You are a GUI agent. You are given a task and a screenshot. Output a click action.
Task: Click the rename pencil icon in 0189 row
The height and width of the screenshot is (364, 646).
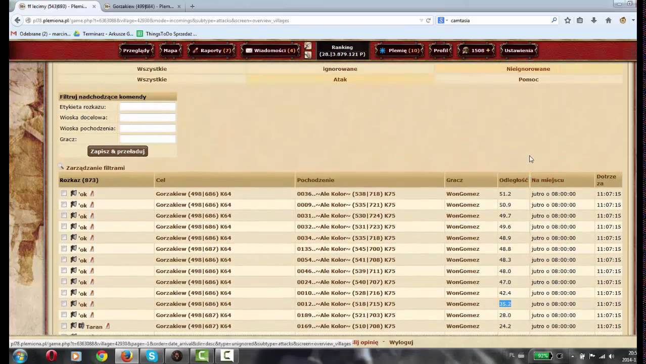92,315
